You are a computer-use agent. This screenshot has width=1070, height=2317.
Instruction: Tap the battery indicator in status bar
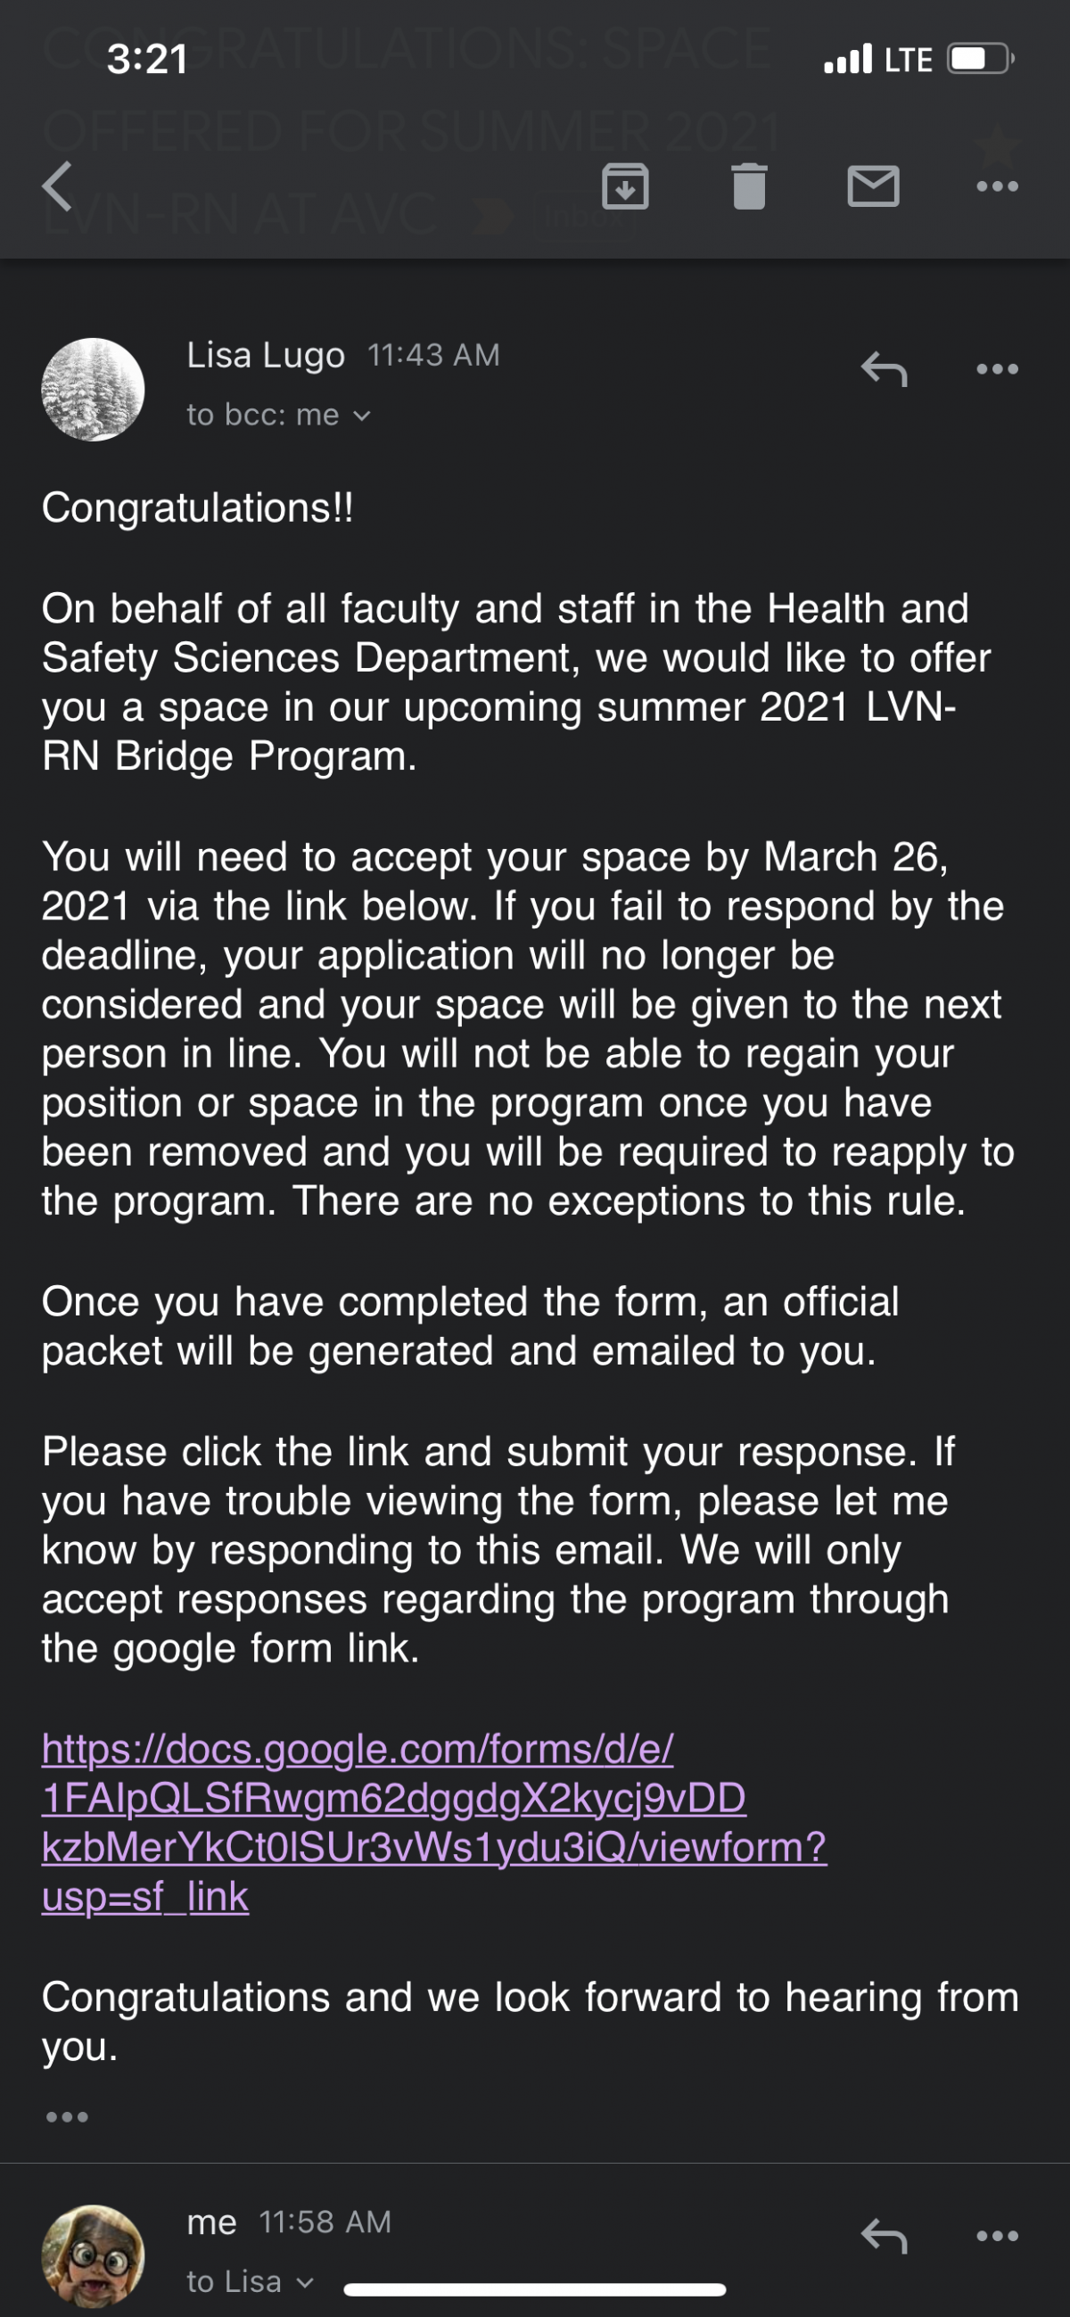click(981, 60)
